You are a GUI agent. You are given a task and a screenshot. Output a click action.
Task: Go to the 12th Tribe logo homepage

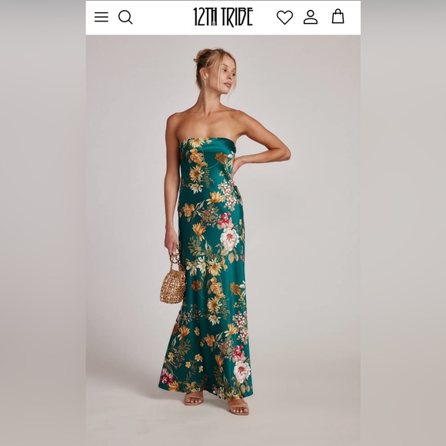223,17
